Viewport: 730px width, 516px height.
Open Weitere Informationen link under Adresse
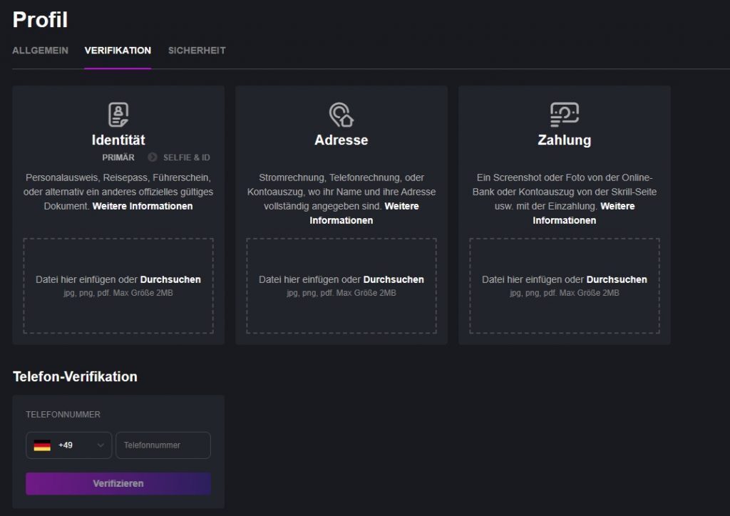364,213
